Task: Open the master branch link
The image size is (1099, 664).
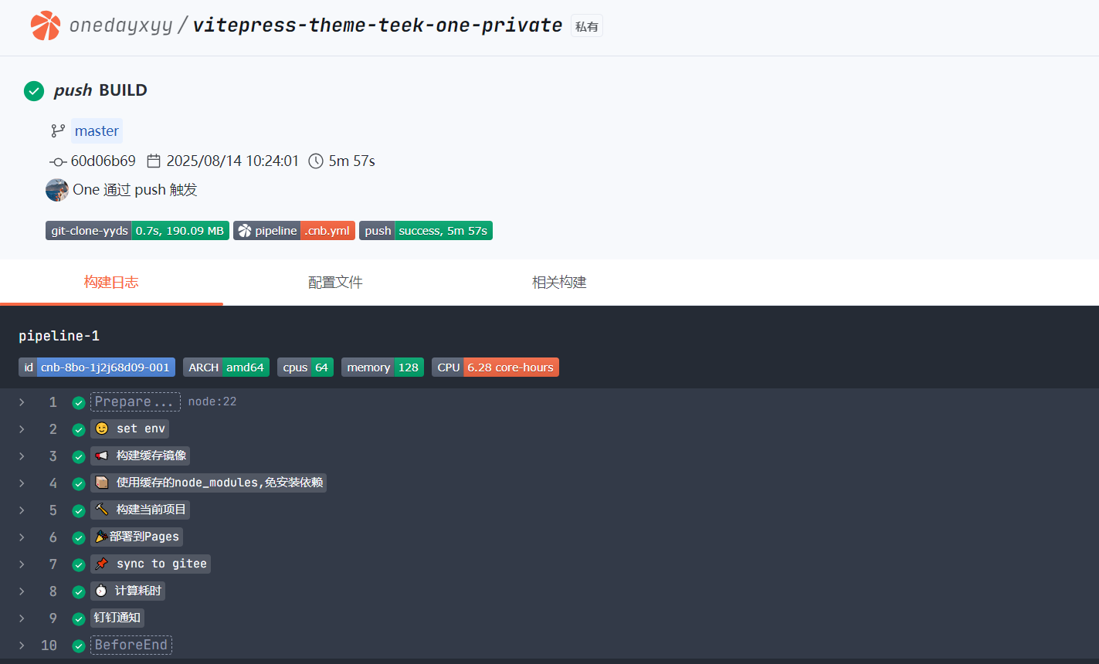Action: (97, 131)
